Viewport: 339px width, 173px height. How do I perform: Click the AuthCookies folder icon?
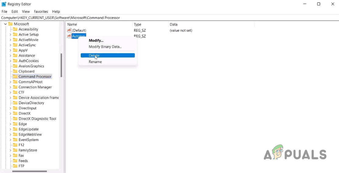tap(15, 61)
